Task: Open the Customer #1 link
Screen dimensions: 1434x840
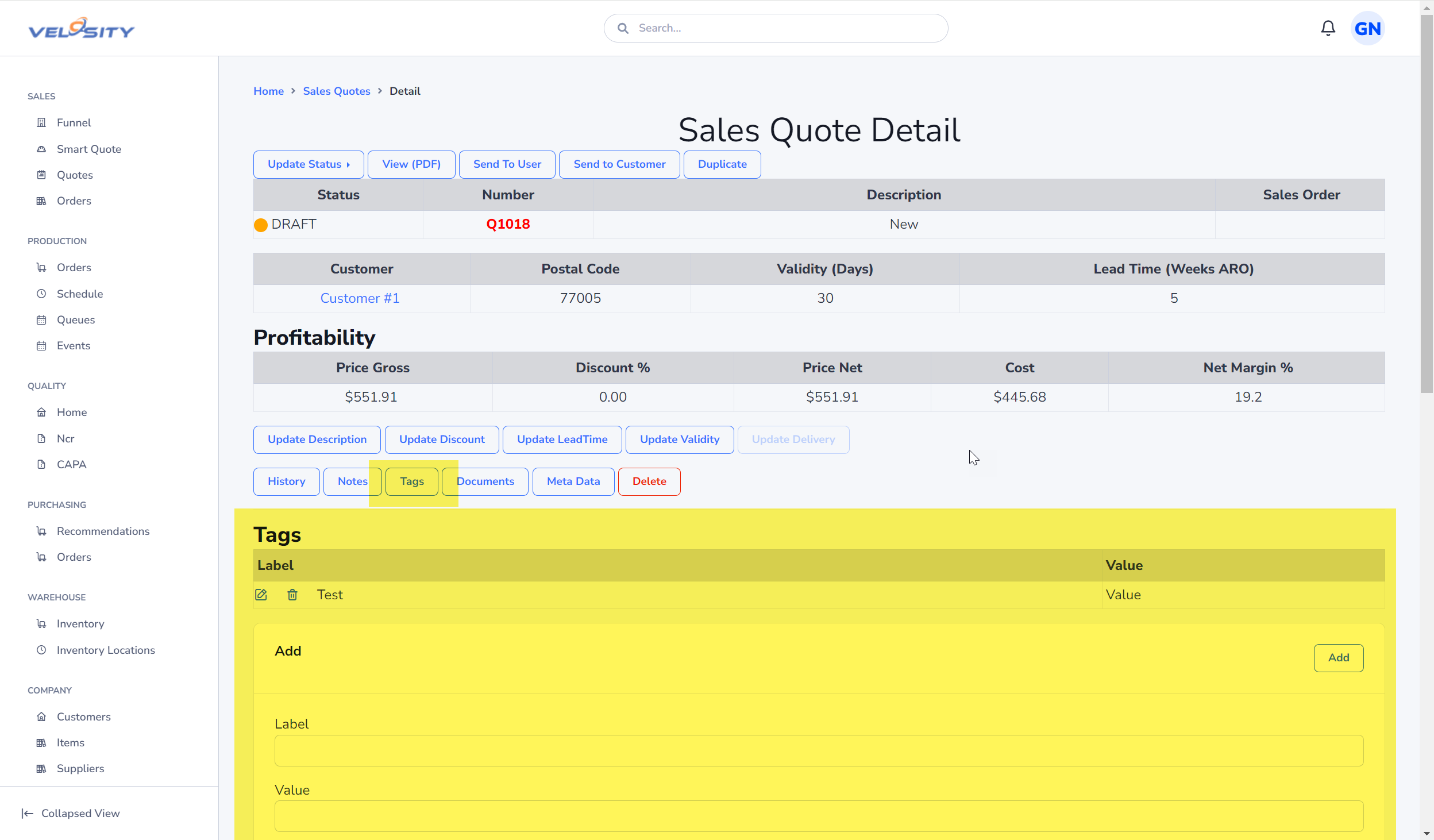Action: click(x=360, y=298)
